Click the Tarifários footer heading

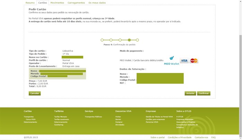tap(59, 111)
